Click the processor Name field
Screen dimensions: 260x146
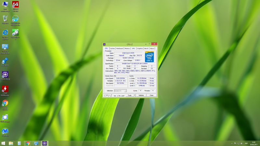[128, 53]
